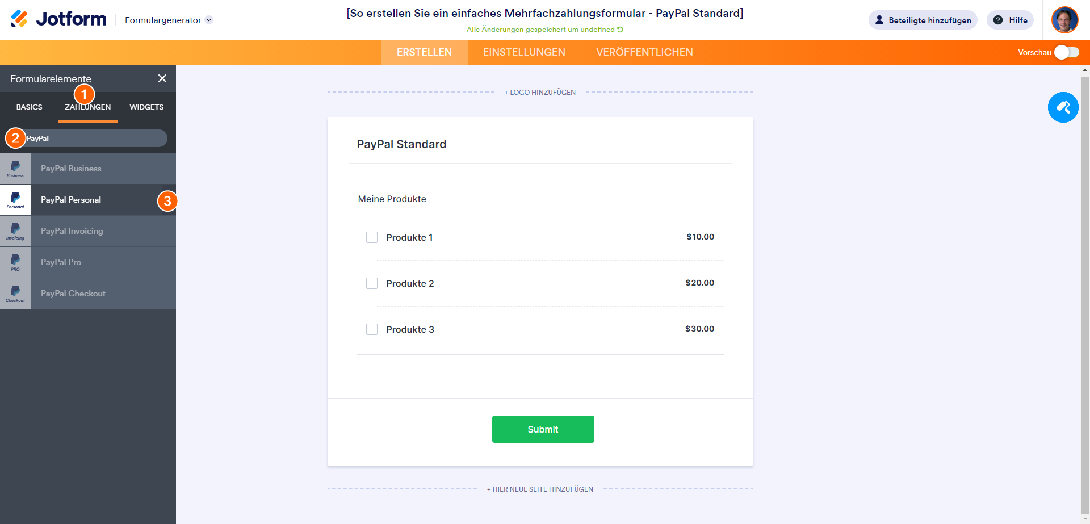Choose the PayPal Pro icon
The height and width of the screenshot is (524, 1090).
[x=15, y=262]
